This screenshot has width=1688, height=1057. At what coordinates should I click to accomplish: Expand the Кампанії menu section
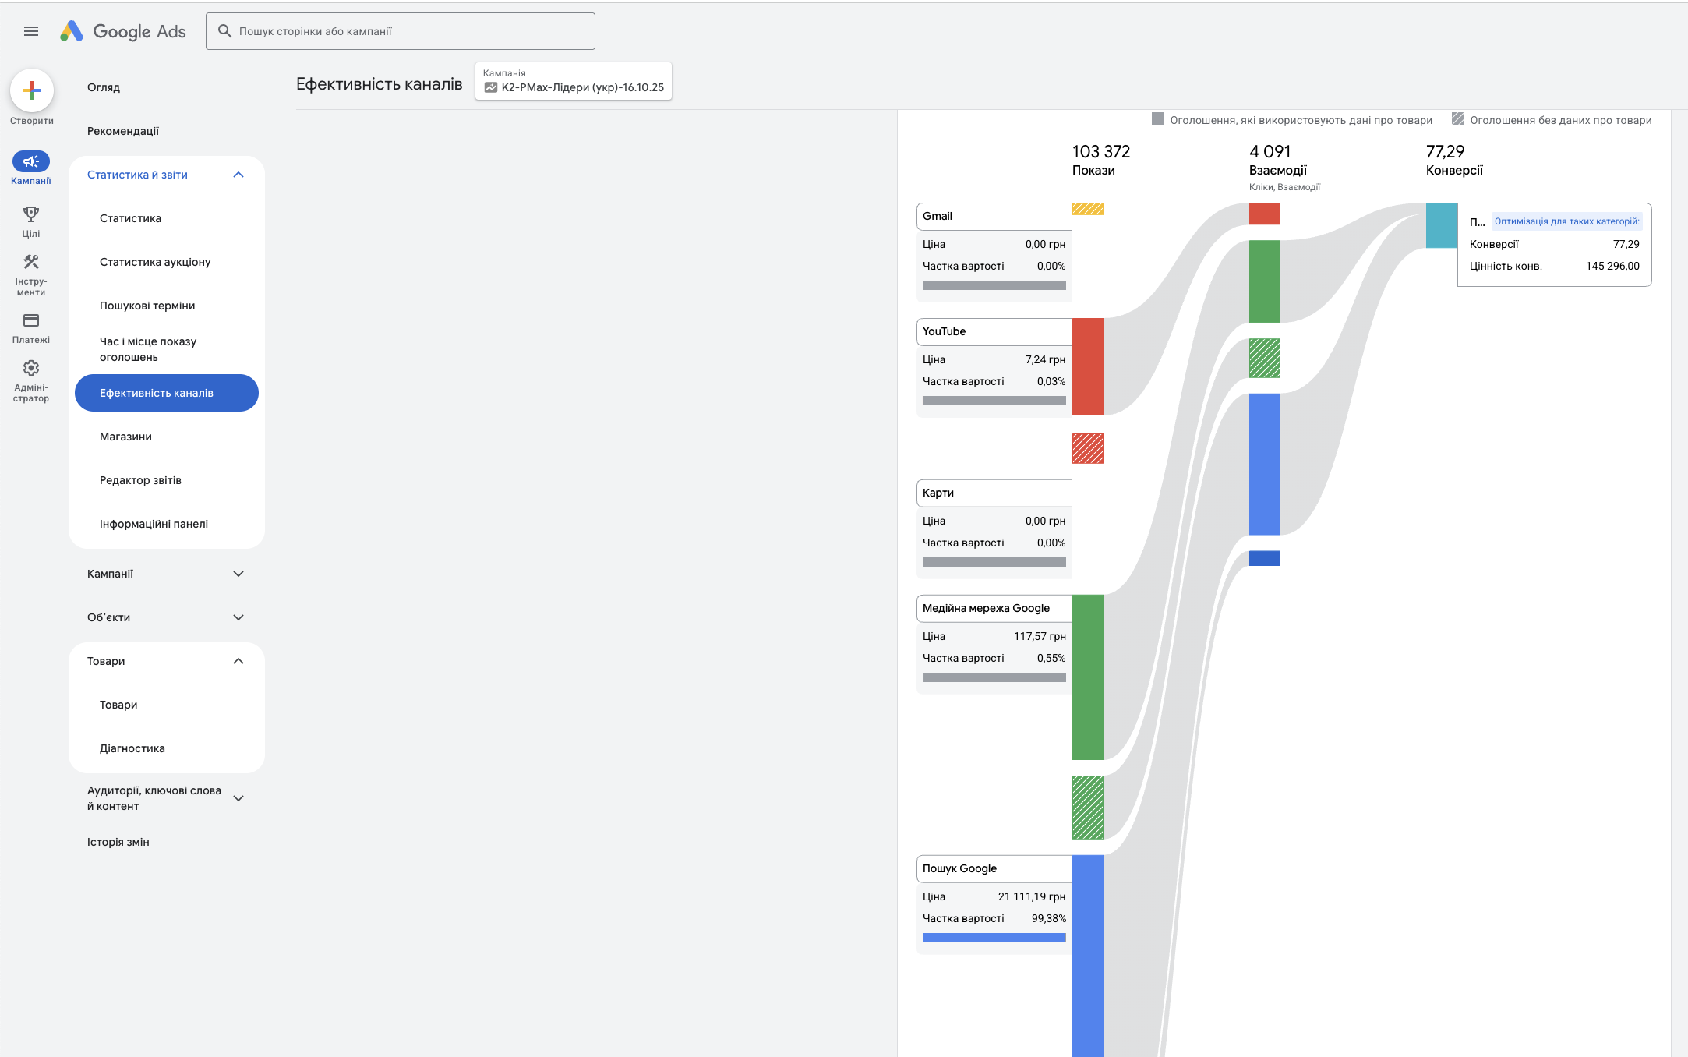point(238,574)
